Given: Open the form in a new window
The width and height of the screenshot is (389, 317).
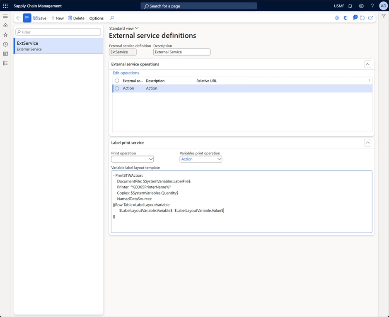Looking at the screenshot, I should pyautogui.click(x=370, y=18).
